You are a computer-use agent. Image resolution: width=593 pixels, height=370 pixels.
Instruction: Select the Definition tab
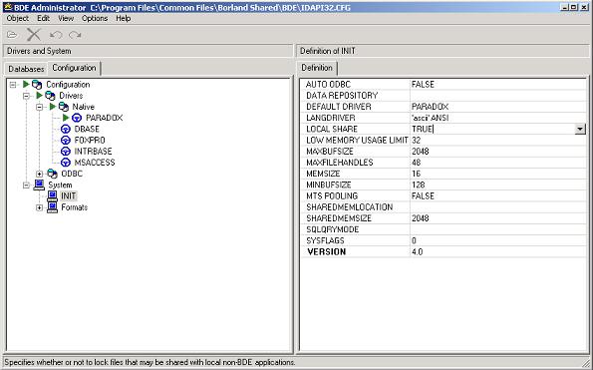pos(317,68)
